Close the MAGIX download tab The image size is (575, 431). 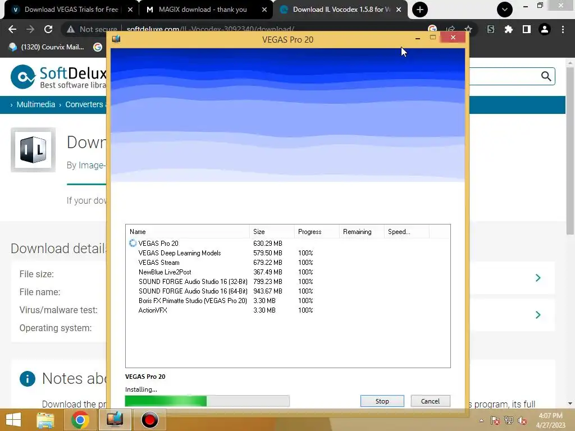point(264,10)
